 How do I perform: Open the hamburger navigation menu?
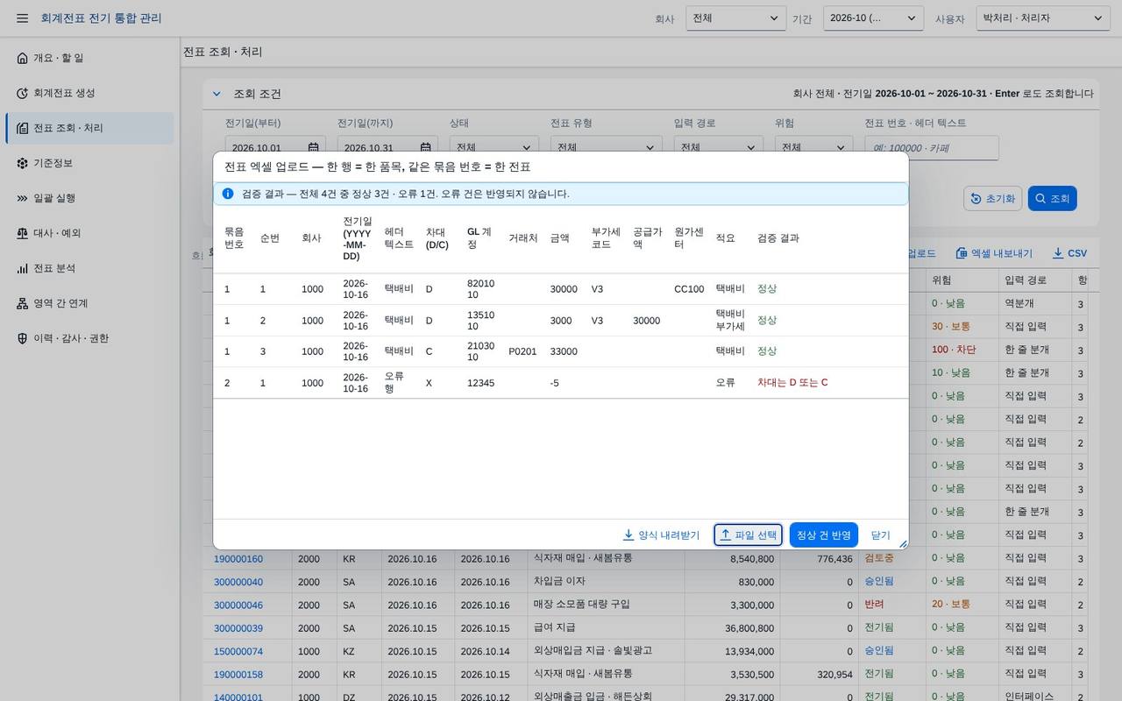pyautogui.click(x=22, y=18)
